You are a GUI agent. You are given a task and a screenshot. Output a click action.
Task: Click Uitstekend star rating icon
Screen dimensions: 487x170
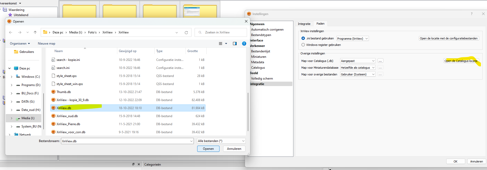pos(10,15)
